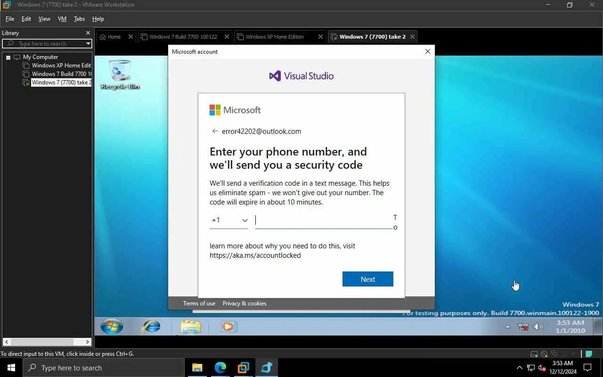Open VMware Workstation on host taskbar
Screen dimensions: 603x377
[244, 368]
